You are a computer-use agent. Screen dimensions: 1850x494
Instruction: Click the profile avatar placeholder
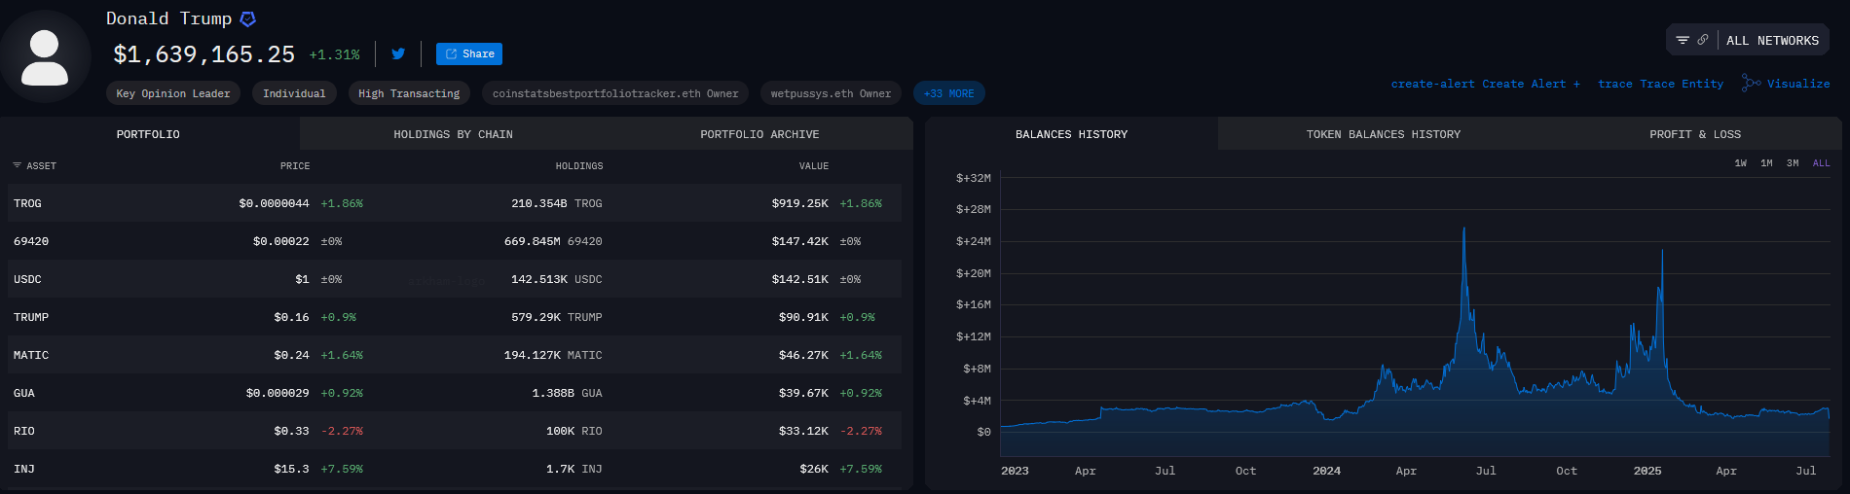coord(45,57)
